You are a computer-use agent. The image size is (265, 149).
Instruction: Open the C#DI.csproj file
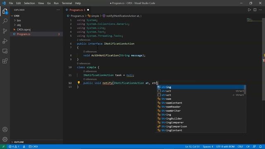tap(24, 29)
